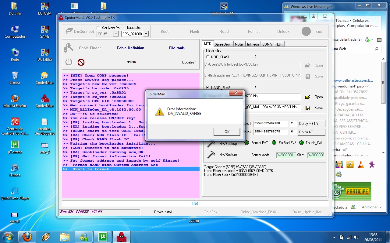This screenshot has height=243, width=390.
Task: Switch to the Spreadtrum tab
Action: pyautogui.click(x=223, y=44)
